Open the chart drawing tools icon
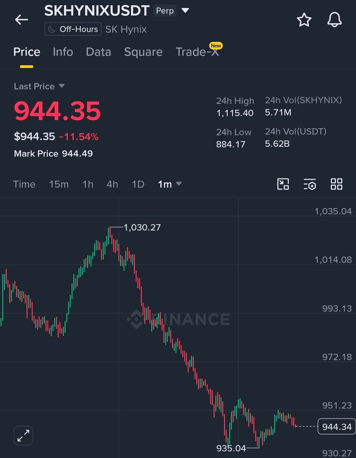The image size is (356, 458). point(283,184)
